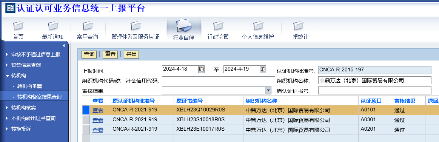Open 查看 link for XBLH23S10018R0S row
This screenshot has height=142, width=439.
click(98, 120)
